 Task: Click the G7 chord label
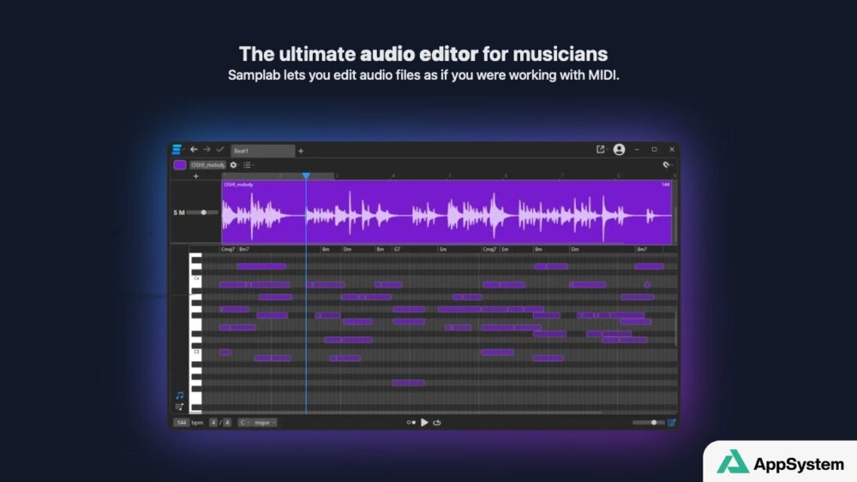[398, 249]
